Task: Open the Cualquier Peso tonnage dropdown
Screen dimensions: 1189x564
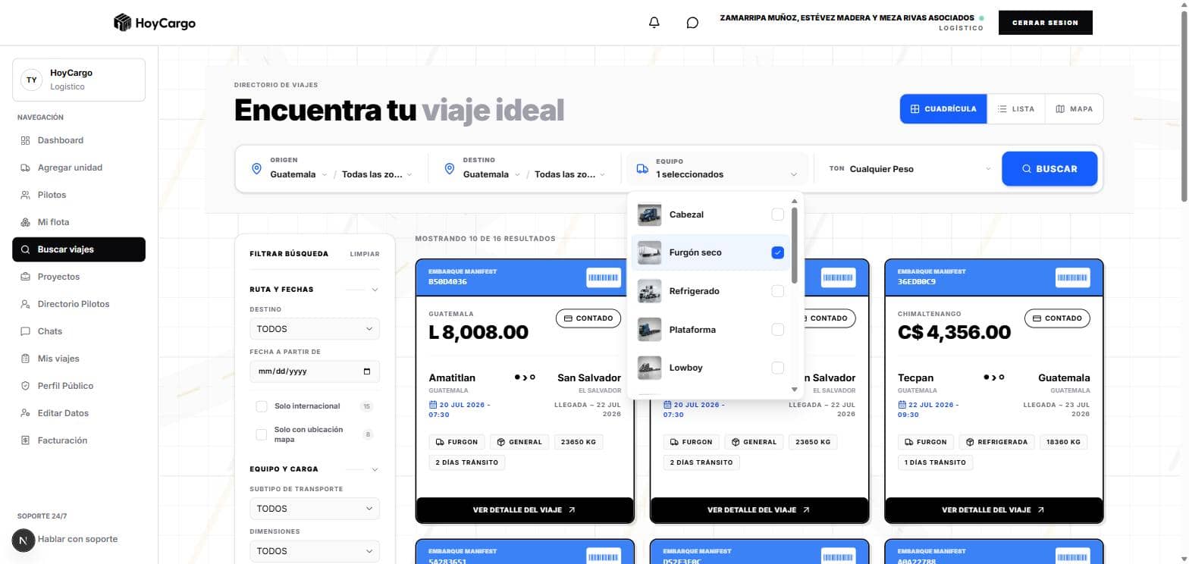Action: click(x=919, y=169)
